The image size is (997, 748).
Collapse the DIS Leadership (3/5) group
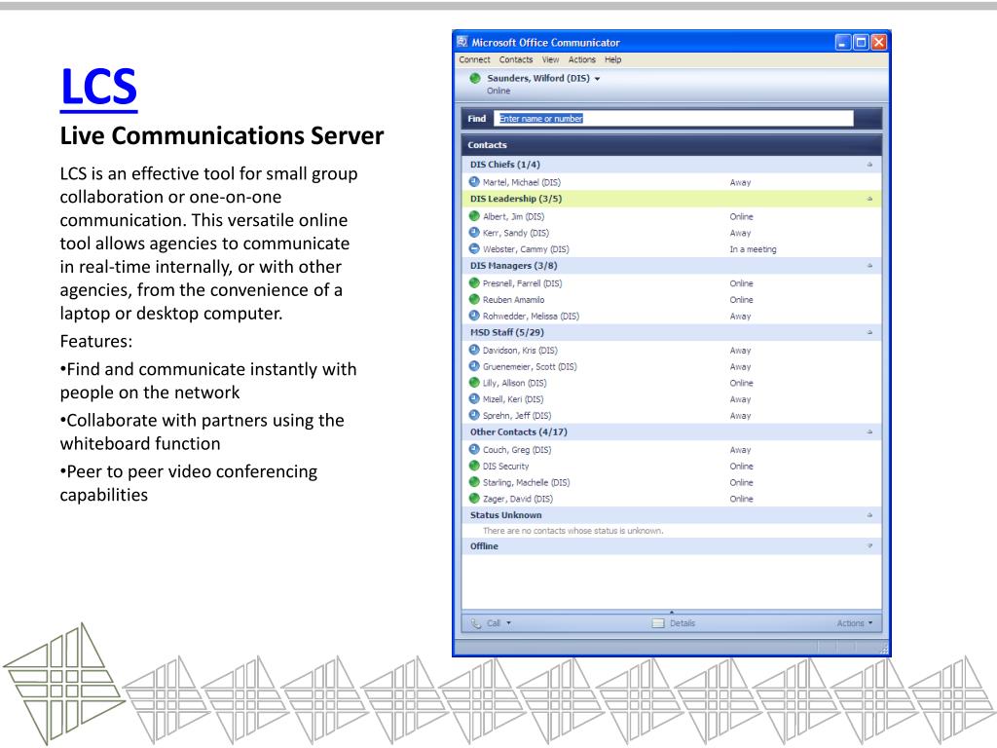[x=869, y=199]
